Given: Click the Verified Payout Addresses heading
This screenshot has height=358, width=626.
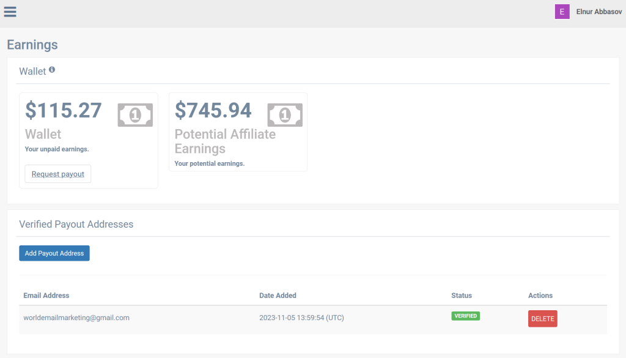Looking at the screenshot, I should click(76, 225).
